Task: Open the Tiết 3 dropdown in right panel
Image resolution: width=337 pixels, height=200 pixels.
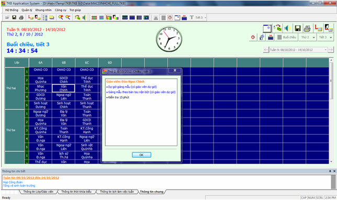Action: click(x=325, y=37)
